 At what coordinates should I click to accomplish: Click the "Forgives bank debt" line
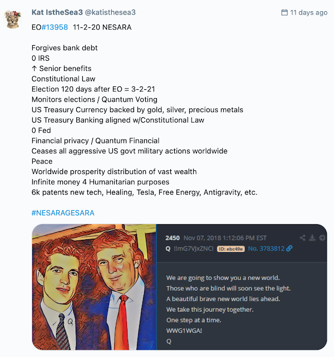(65, 48)
